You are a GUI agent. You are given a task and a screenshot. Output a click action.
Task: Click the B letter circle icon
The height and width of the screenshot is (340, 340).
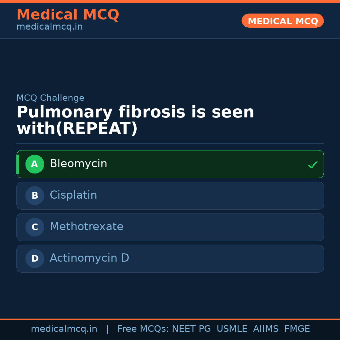[35, 195]
